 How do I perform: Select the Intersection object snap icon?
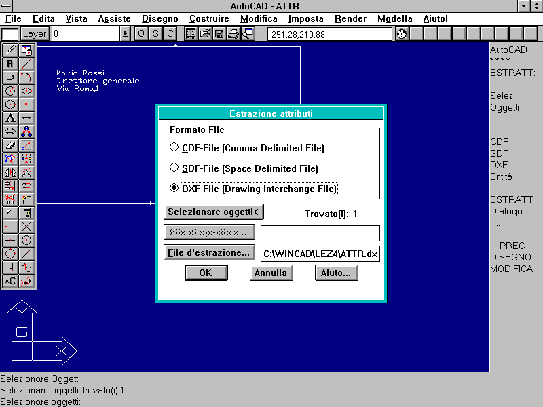[26, 227]
